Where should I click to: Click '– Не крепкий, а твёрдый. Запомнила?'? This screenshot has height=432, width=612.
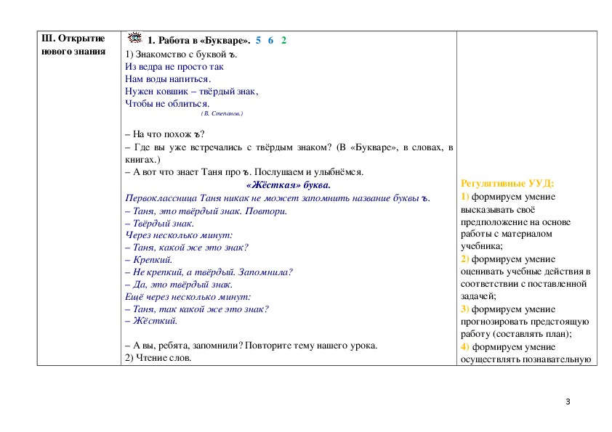209,272
